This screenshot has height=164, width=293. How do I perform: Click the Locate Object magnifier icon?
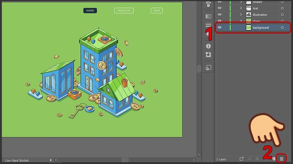[x=249, y=159]
